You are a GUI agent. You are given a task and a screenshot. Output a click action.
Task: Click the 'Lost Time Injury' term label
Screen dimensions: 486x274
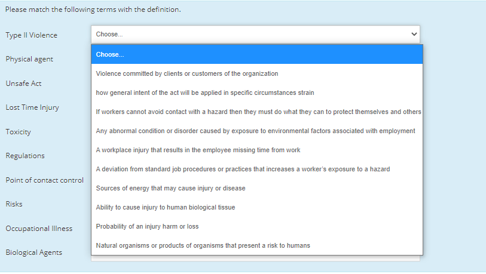32,107
